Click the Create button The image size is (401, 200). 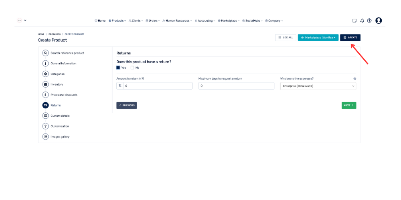[x=350, y=38]
